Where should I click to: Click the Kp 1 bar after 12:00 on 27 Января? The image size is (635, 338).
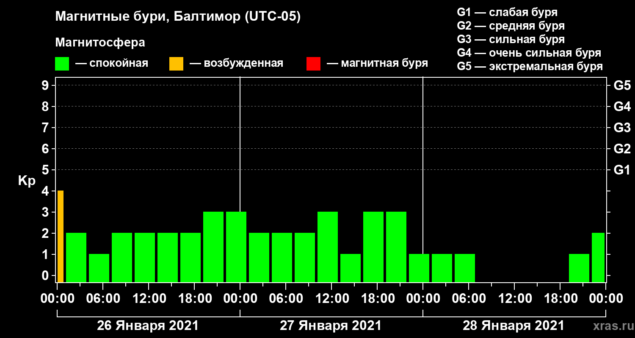(351, 268)
